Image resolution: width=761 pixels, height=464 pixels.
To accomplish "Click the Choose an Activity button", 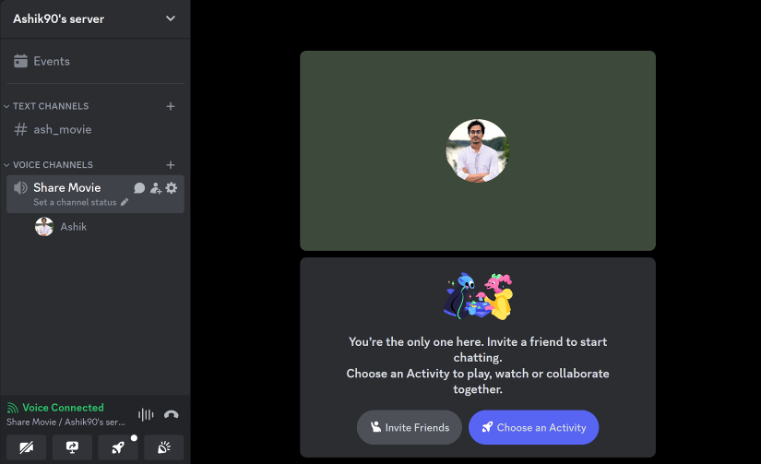I will [533, 428].
